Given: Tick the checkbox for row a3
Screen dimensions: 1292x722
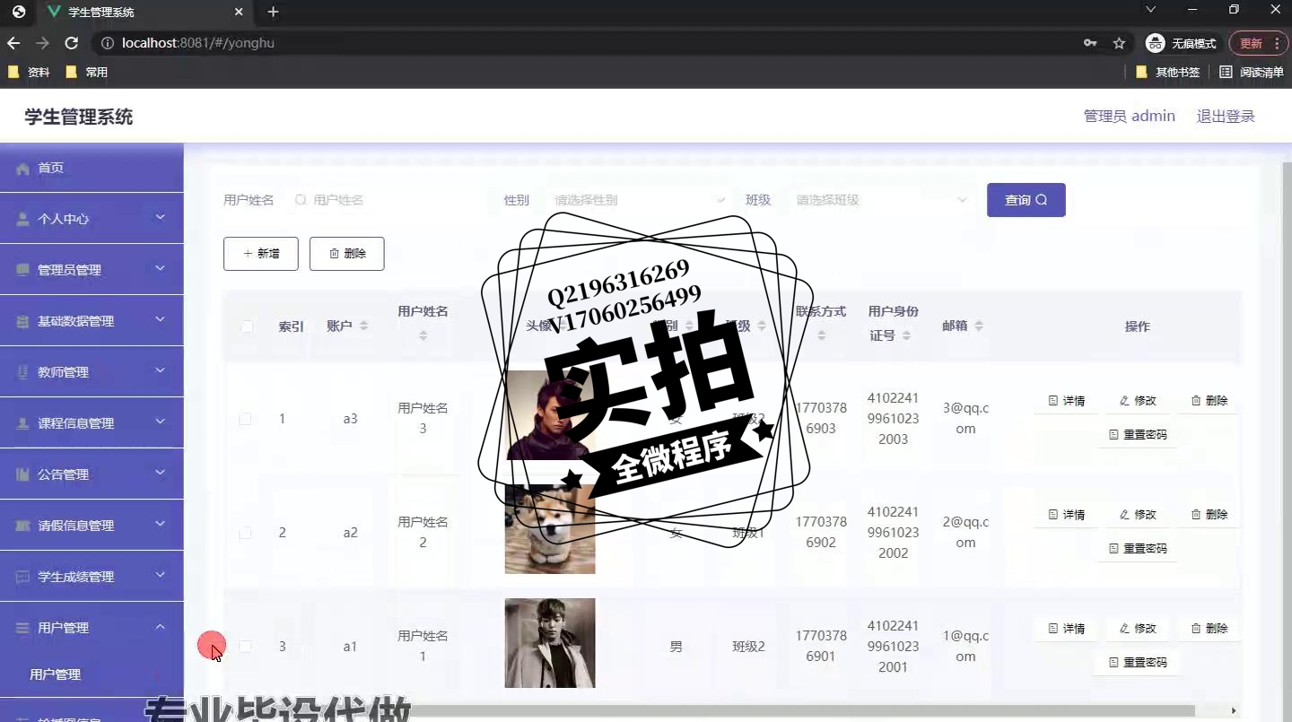Looking at the screenshot, I should click(245, 419).
